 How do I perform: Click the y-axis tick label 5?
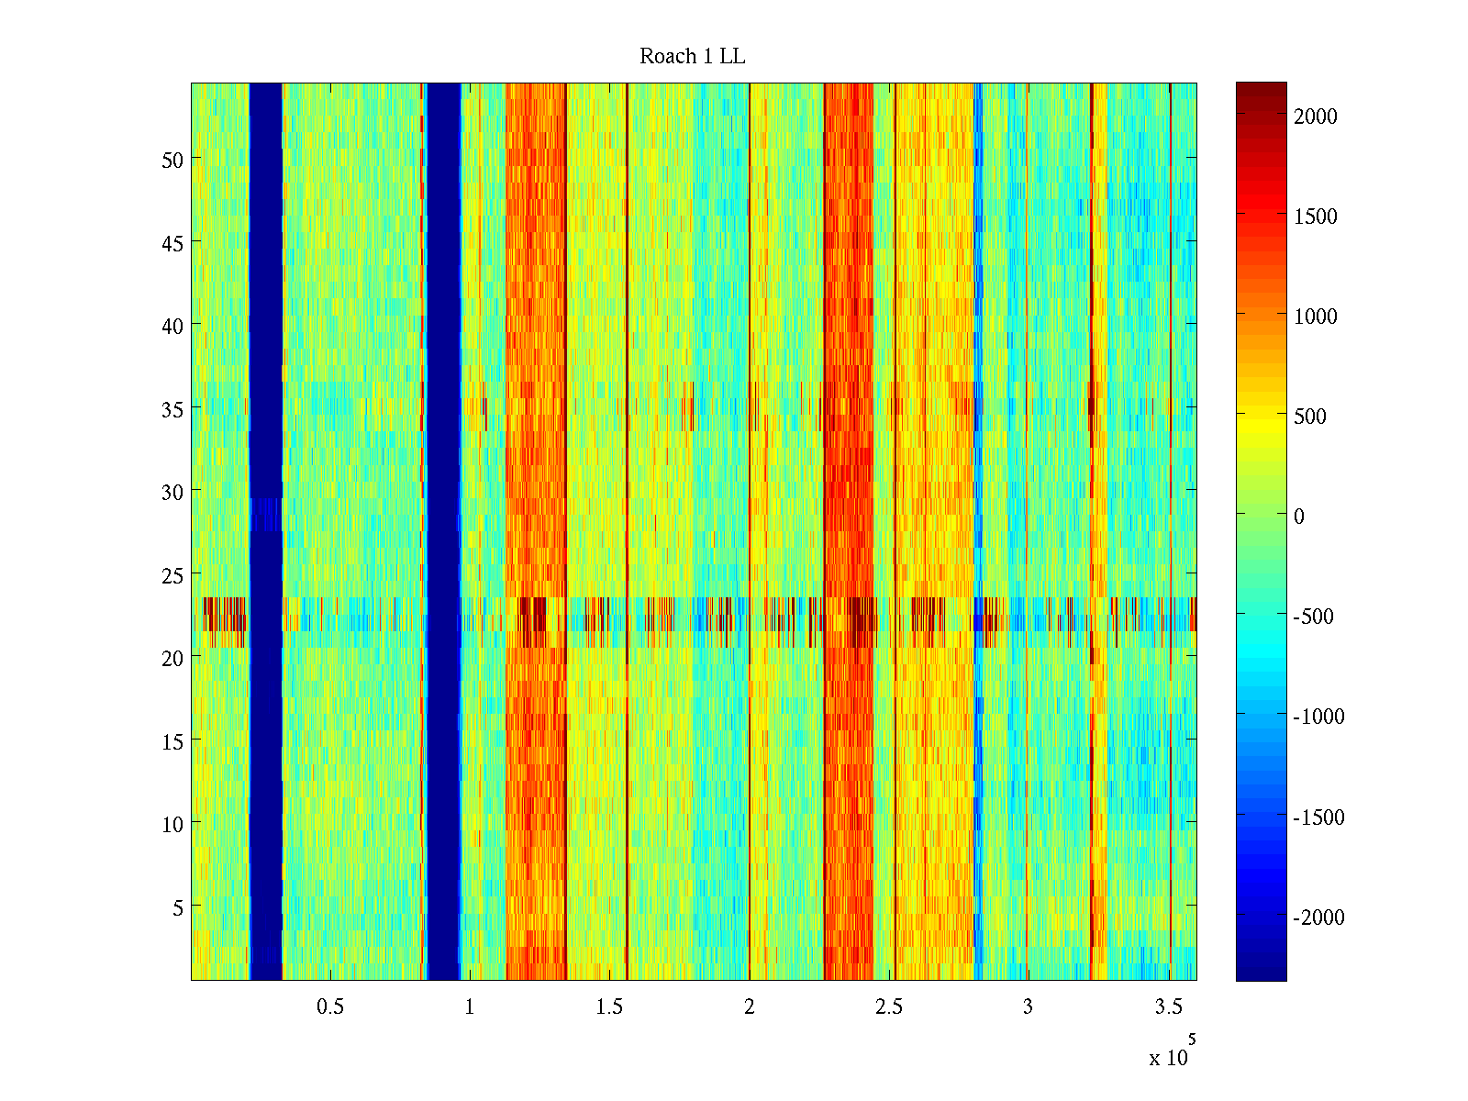click(x=178, y=907)
